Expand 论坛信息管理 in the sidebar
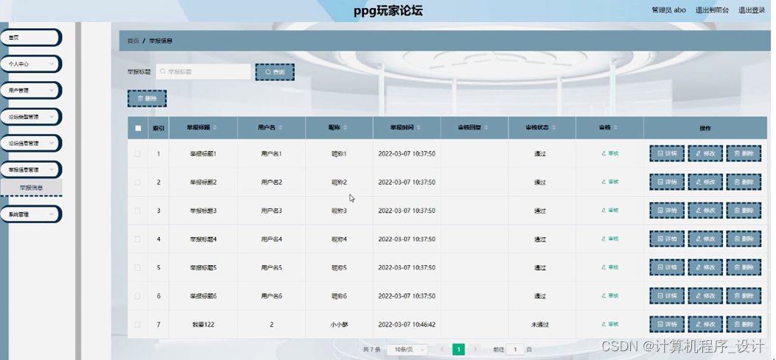Image resolution: width=776 pixels, height=360 pixels. click(31, 143)
